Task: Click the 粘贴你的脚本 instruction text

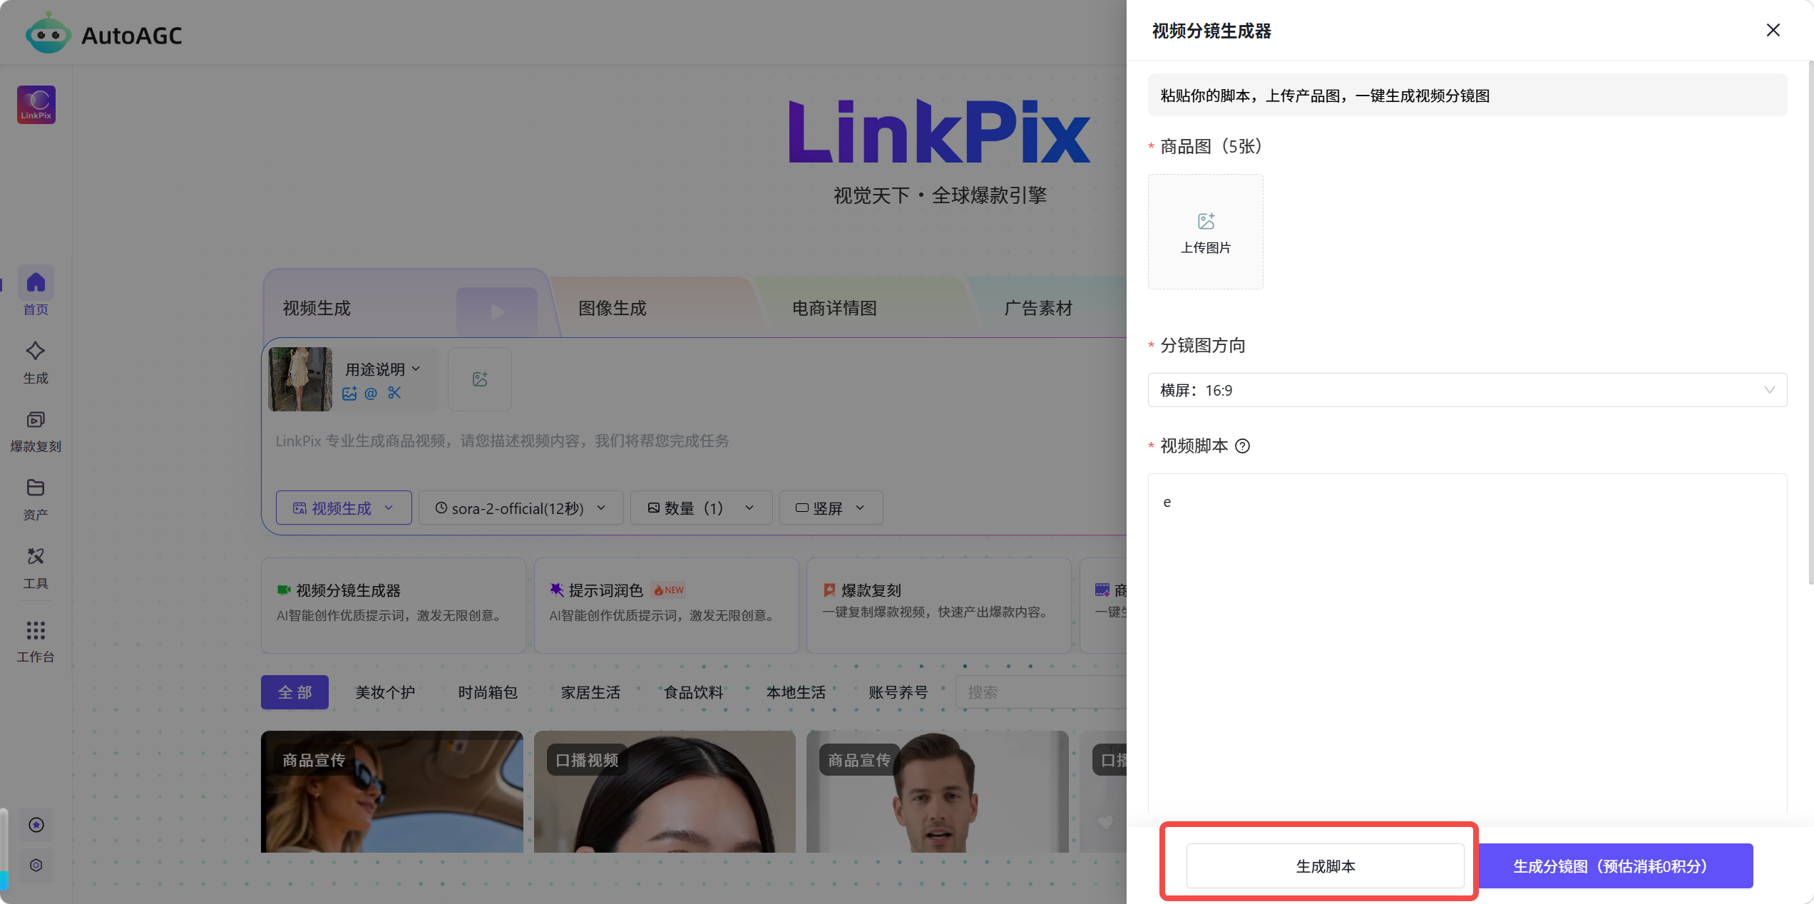Action: [1325, 96]
